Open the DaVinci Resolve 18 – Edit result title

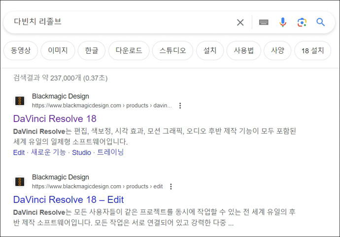68,200
